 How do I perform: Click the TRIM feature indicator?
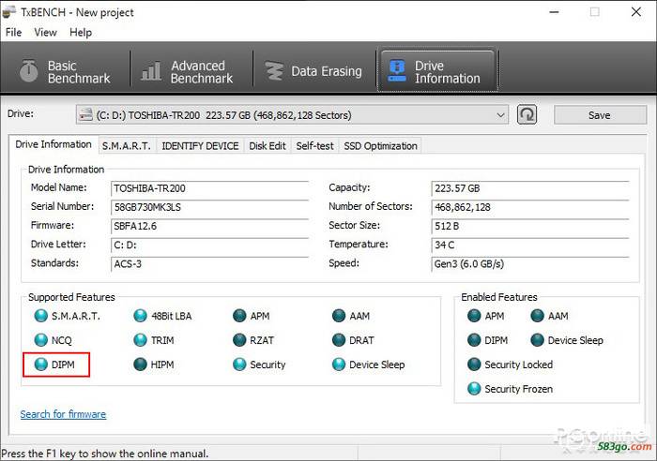coord(140,340)
